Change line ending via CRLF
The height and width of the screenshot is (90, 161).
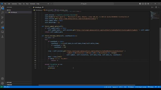[x=125, y=87]
